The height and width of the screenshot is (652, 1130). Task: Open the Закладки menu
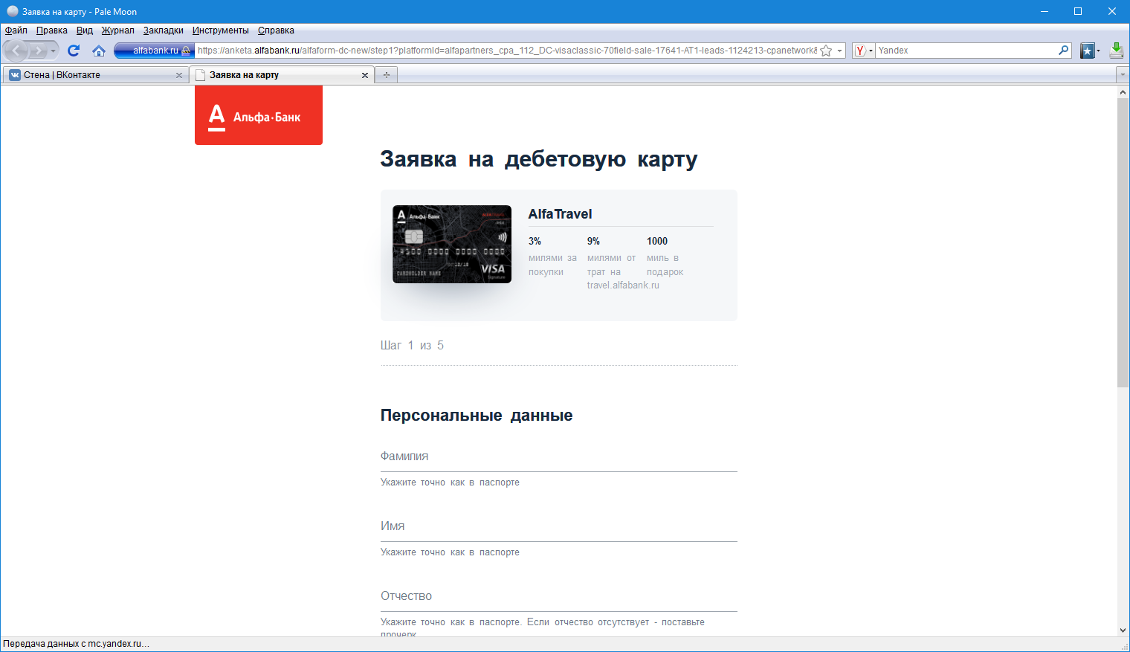point(164,30)
